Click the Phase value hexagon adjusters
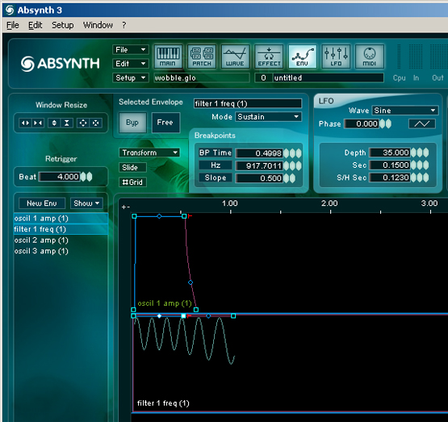The image size is (448, 422). point(385,124)
